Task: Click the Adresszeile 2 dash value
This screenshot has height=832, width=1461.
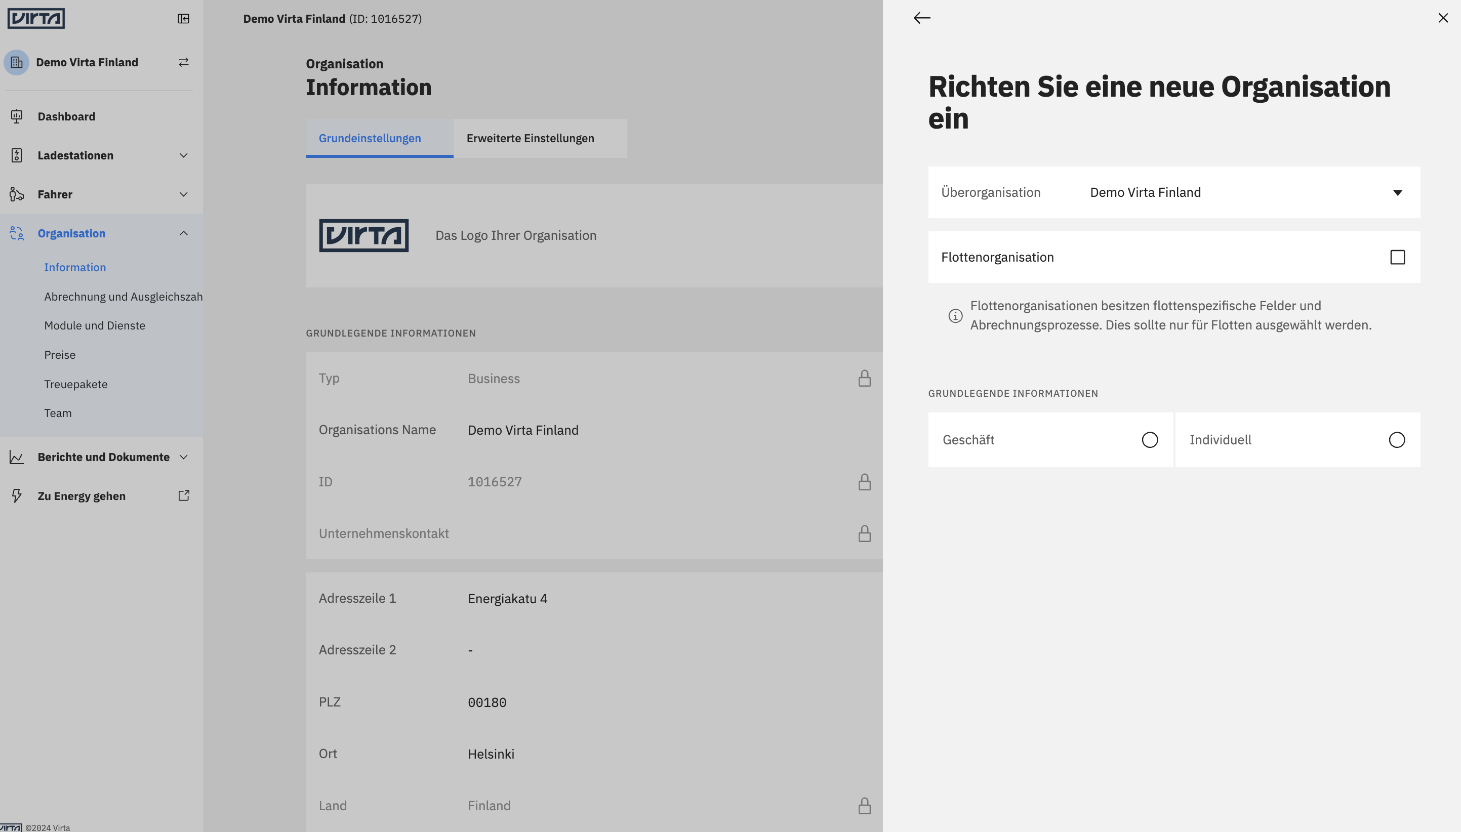Action: (470, 650)
